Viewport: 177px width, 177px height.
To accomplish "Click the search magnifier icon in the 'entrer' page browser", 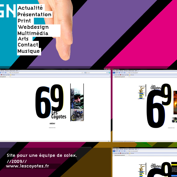I will point(107,73).
